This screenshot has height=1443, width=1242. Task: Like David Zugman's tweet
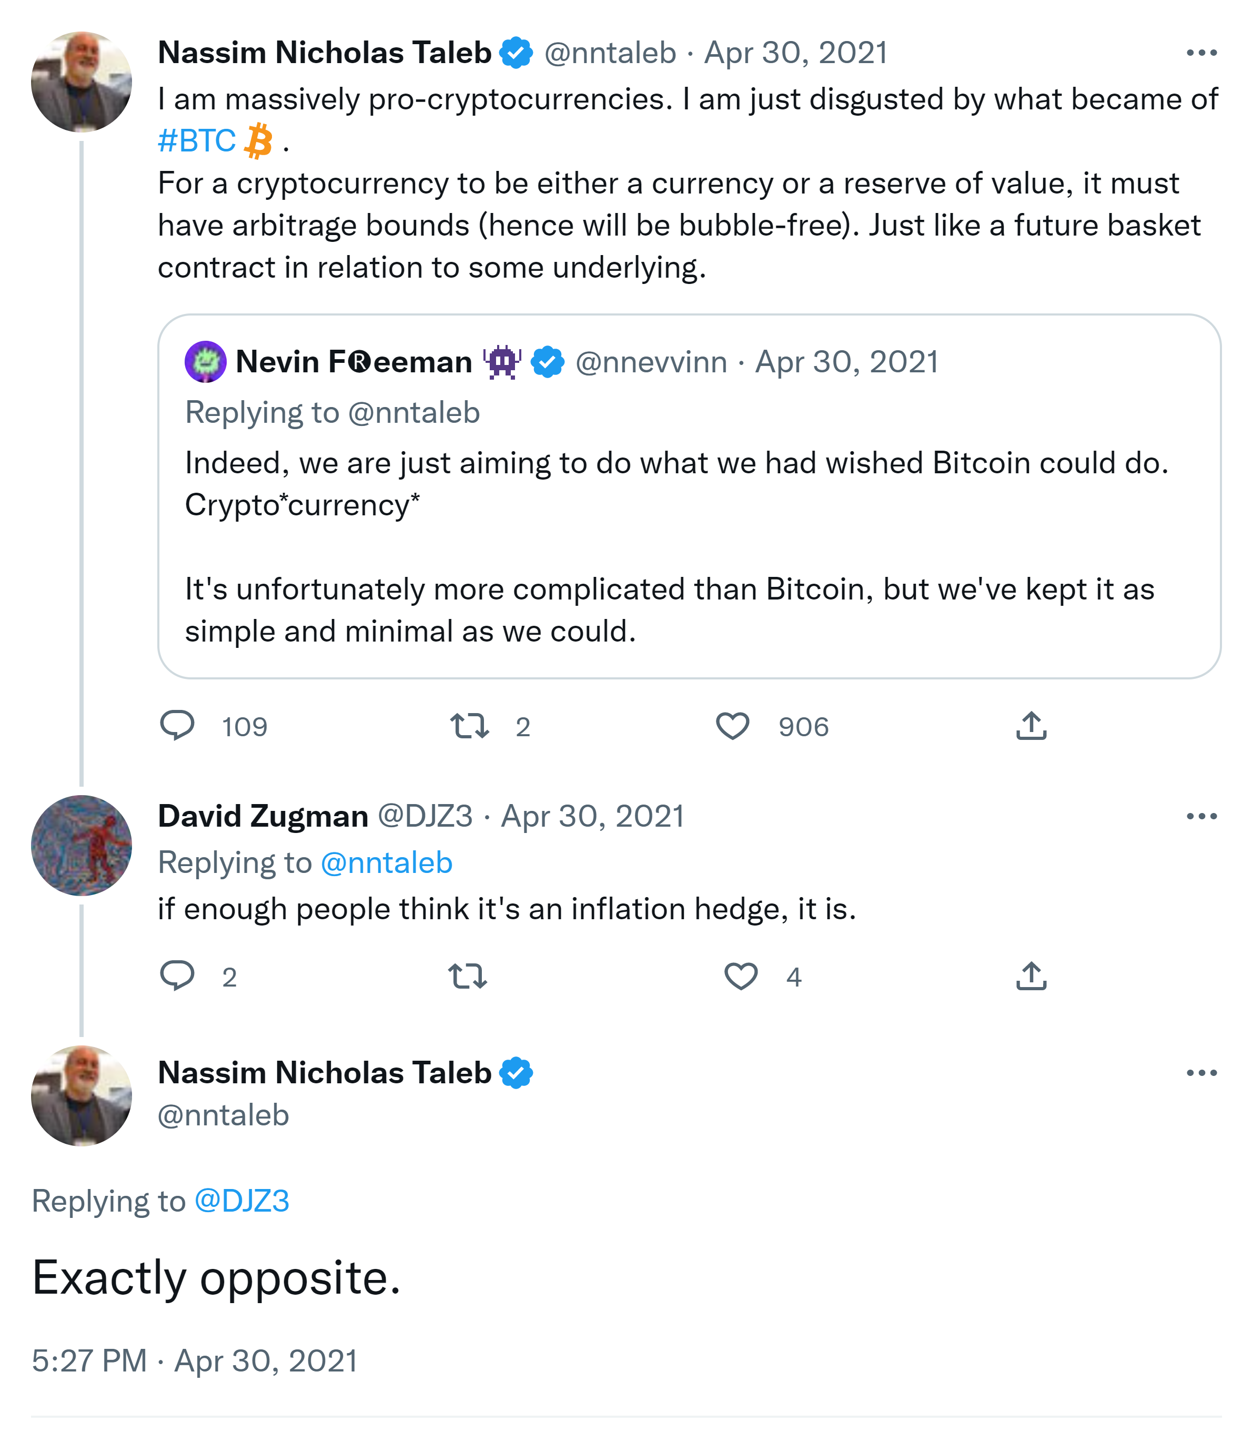741,975
